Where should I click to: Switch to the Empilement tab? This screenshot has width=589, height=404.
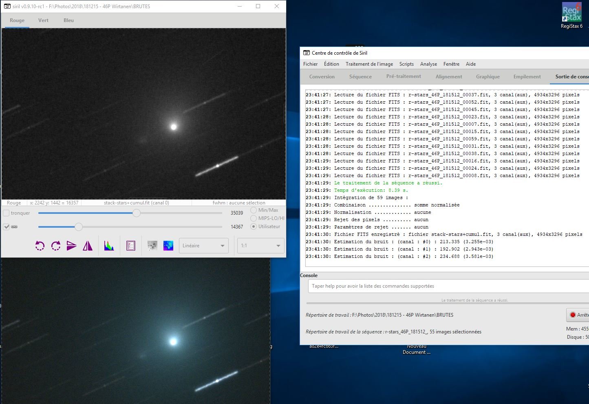(527, 77)
